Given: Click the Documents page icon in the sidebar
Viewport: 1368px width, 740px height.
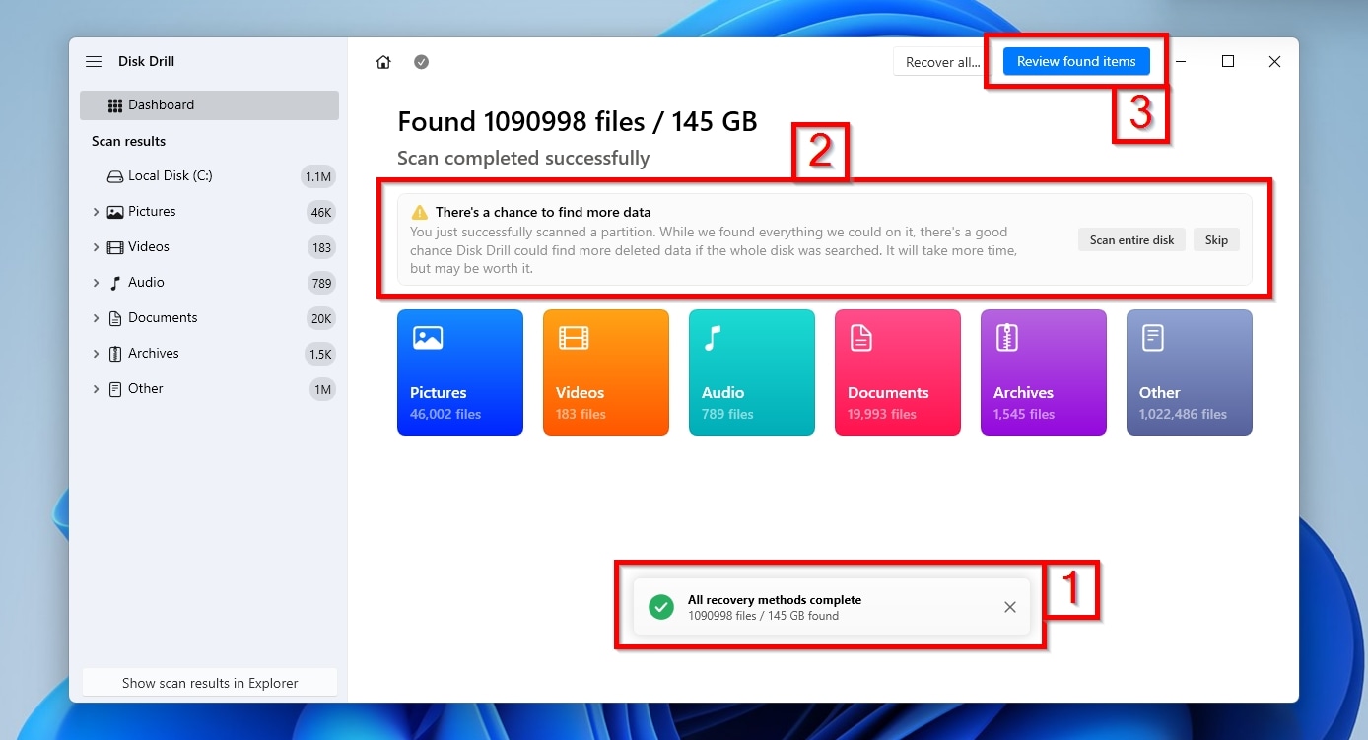Looking at the screenshot, I should (115, 318).
